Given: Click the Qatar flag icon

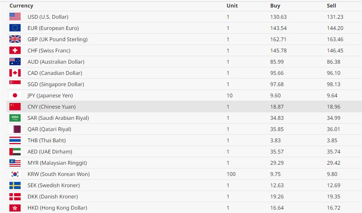Looking at the screenshot, I should pyautogui.click(x=15, y=129).
